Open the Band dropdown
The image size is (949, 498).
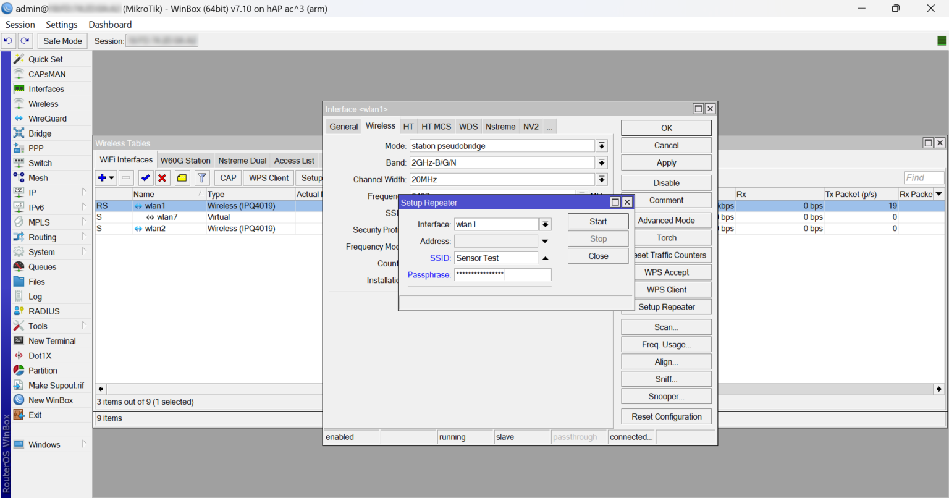pyautogui.click(x=601, y=162)
